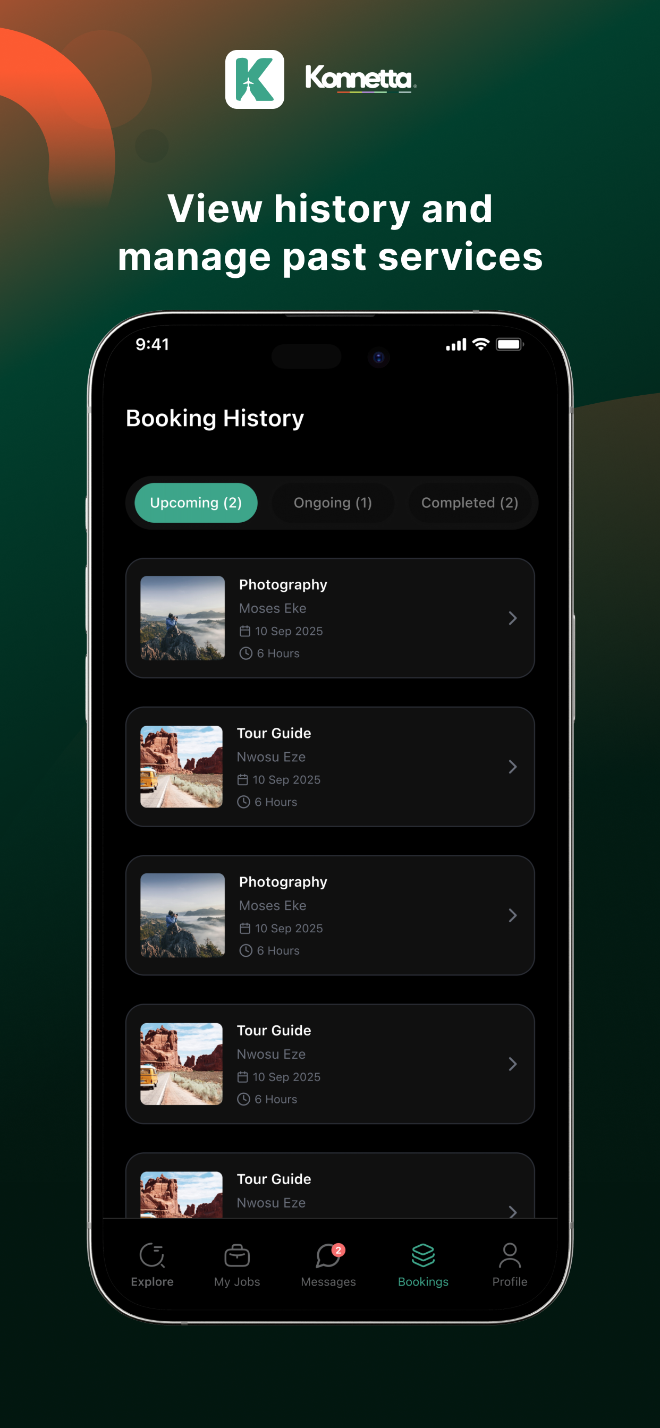Click the Konnetta wordmark
Screen dimensions: 660x1428
360,78
